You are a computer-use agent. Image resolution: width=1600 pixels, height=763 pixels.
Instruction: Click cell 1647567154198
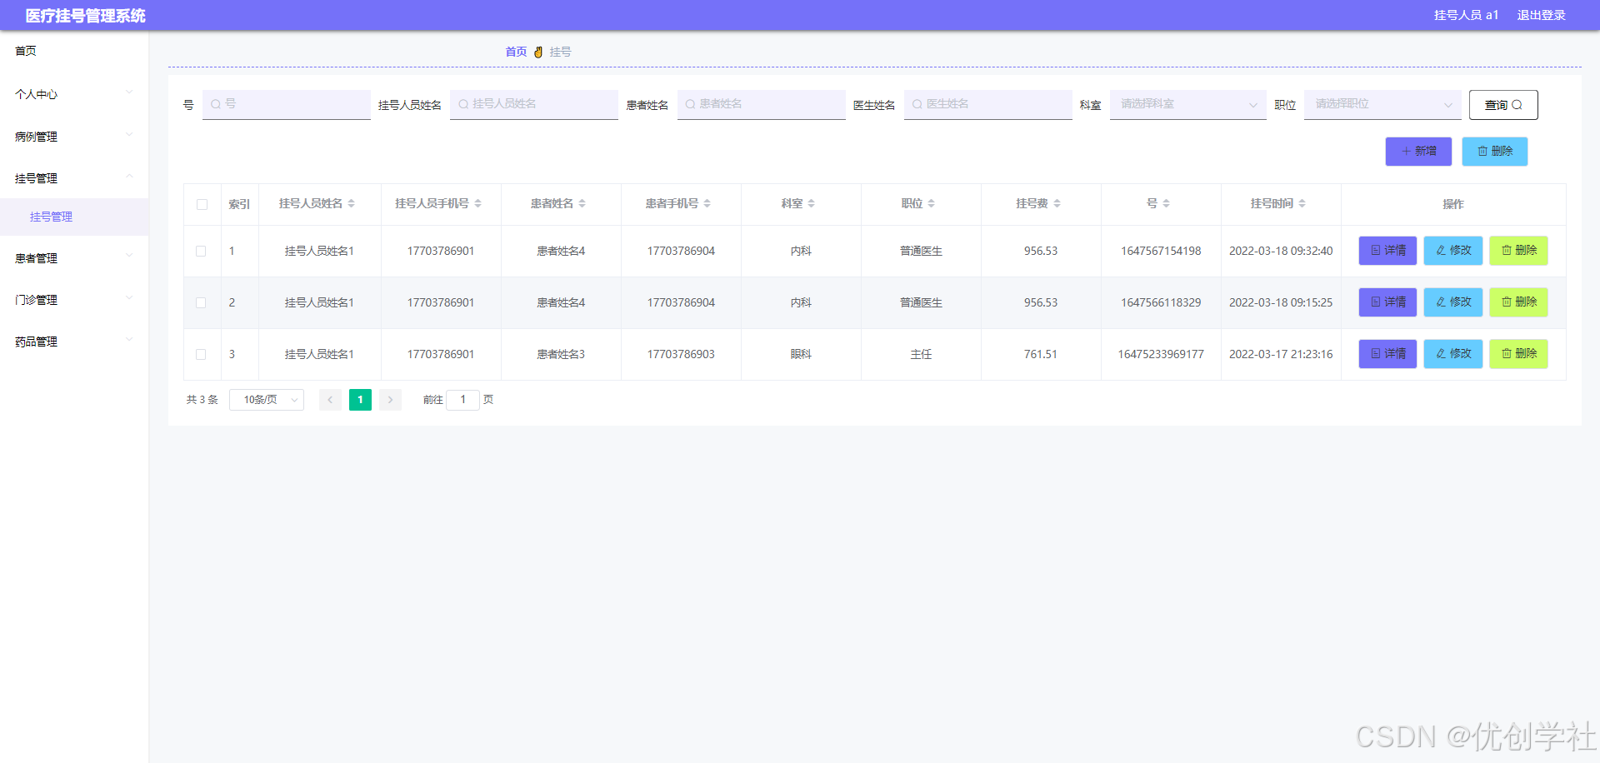(x=1161, y=251)
